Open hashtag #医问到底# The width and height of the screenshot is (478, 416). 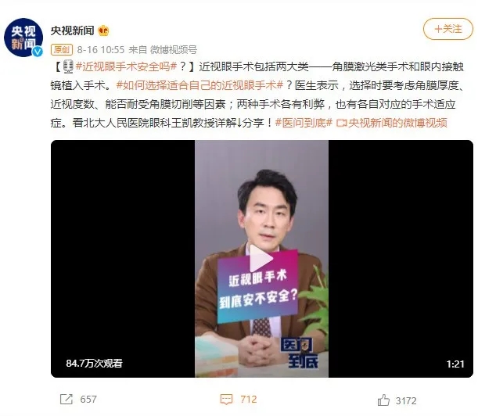(x=304, y=123)
